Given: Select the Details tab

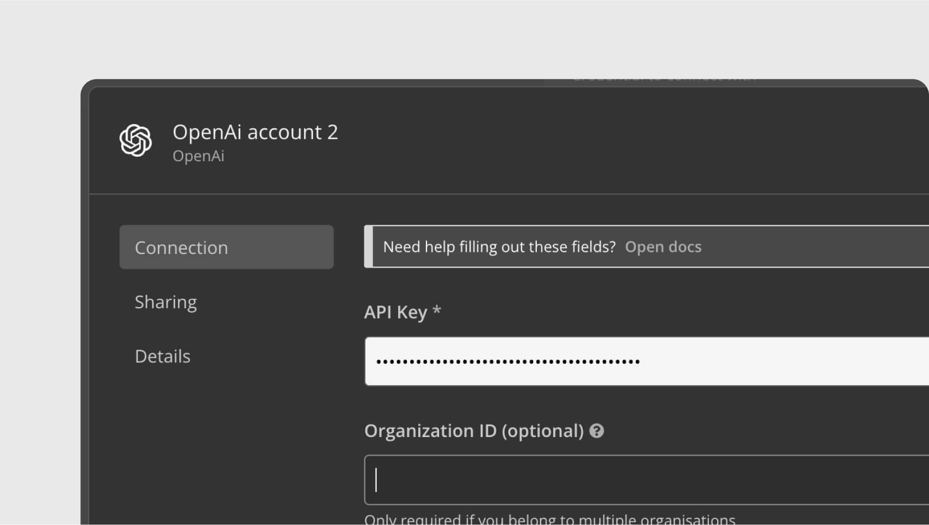Looking at the screenshot, I should (x=162, y=356).
